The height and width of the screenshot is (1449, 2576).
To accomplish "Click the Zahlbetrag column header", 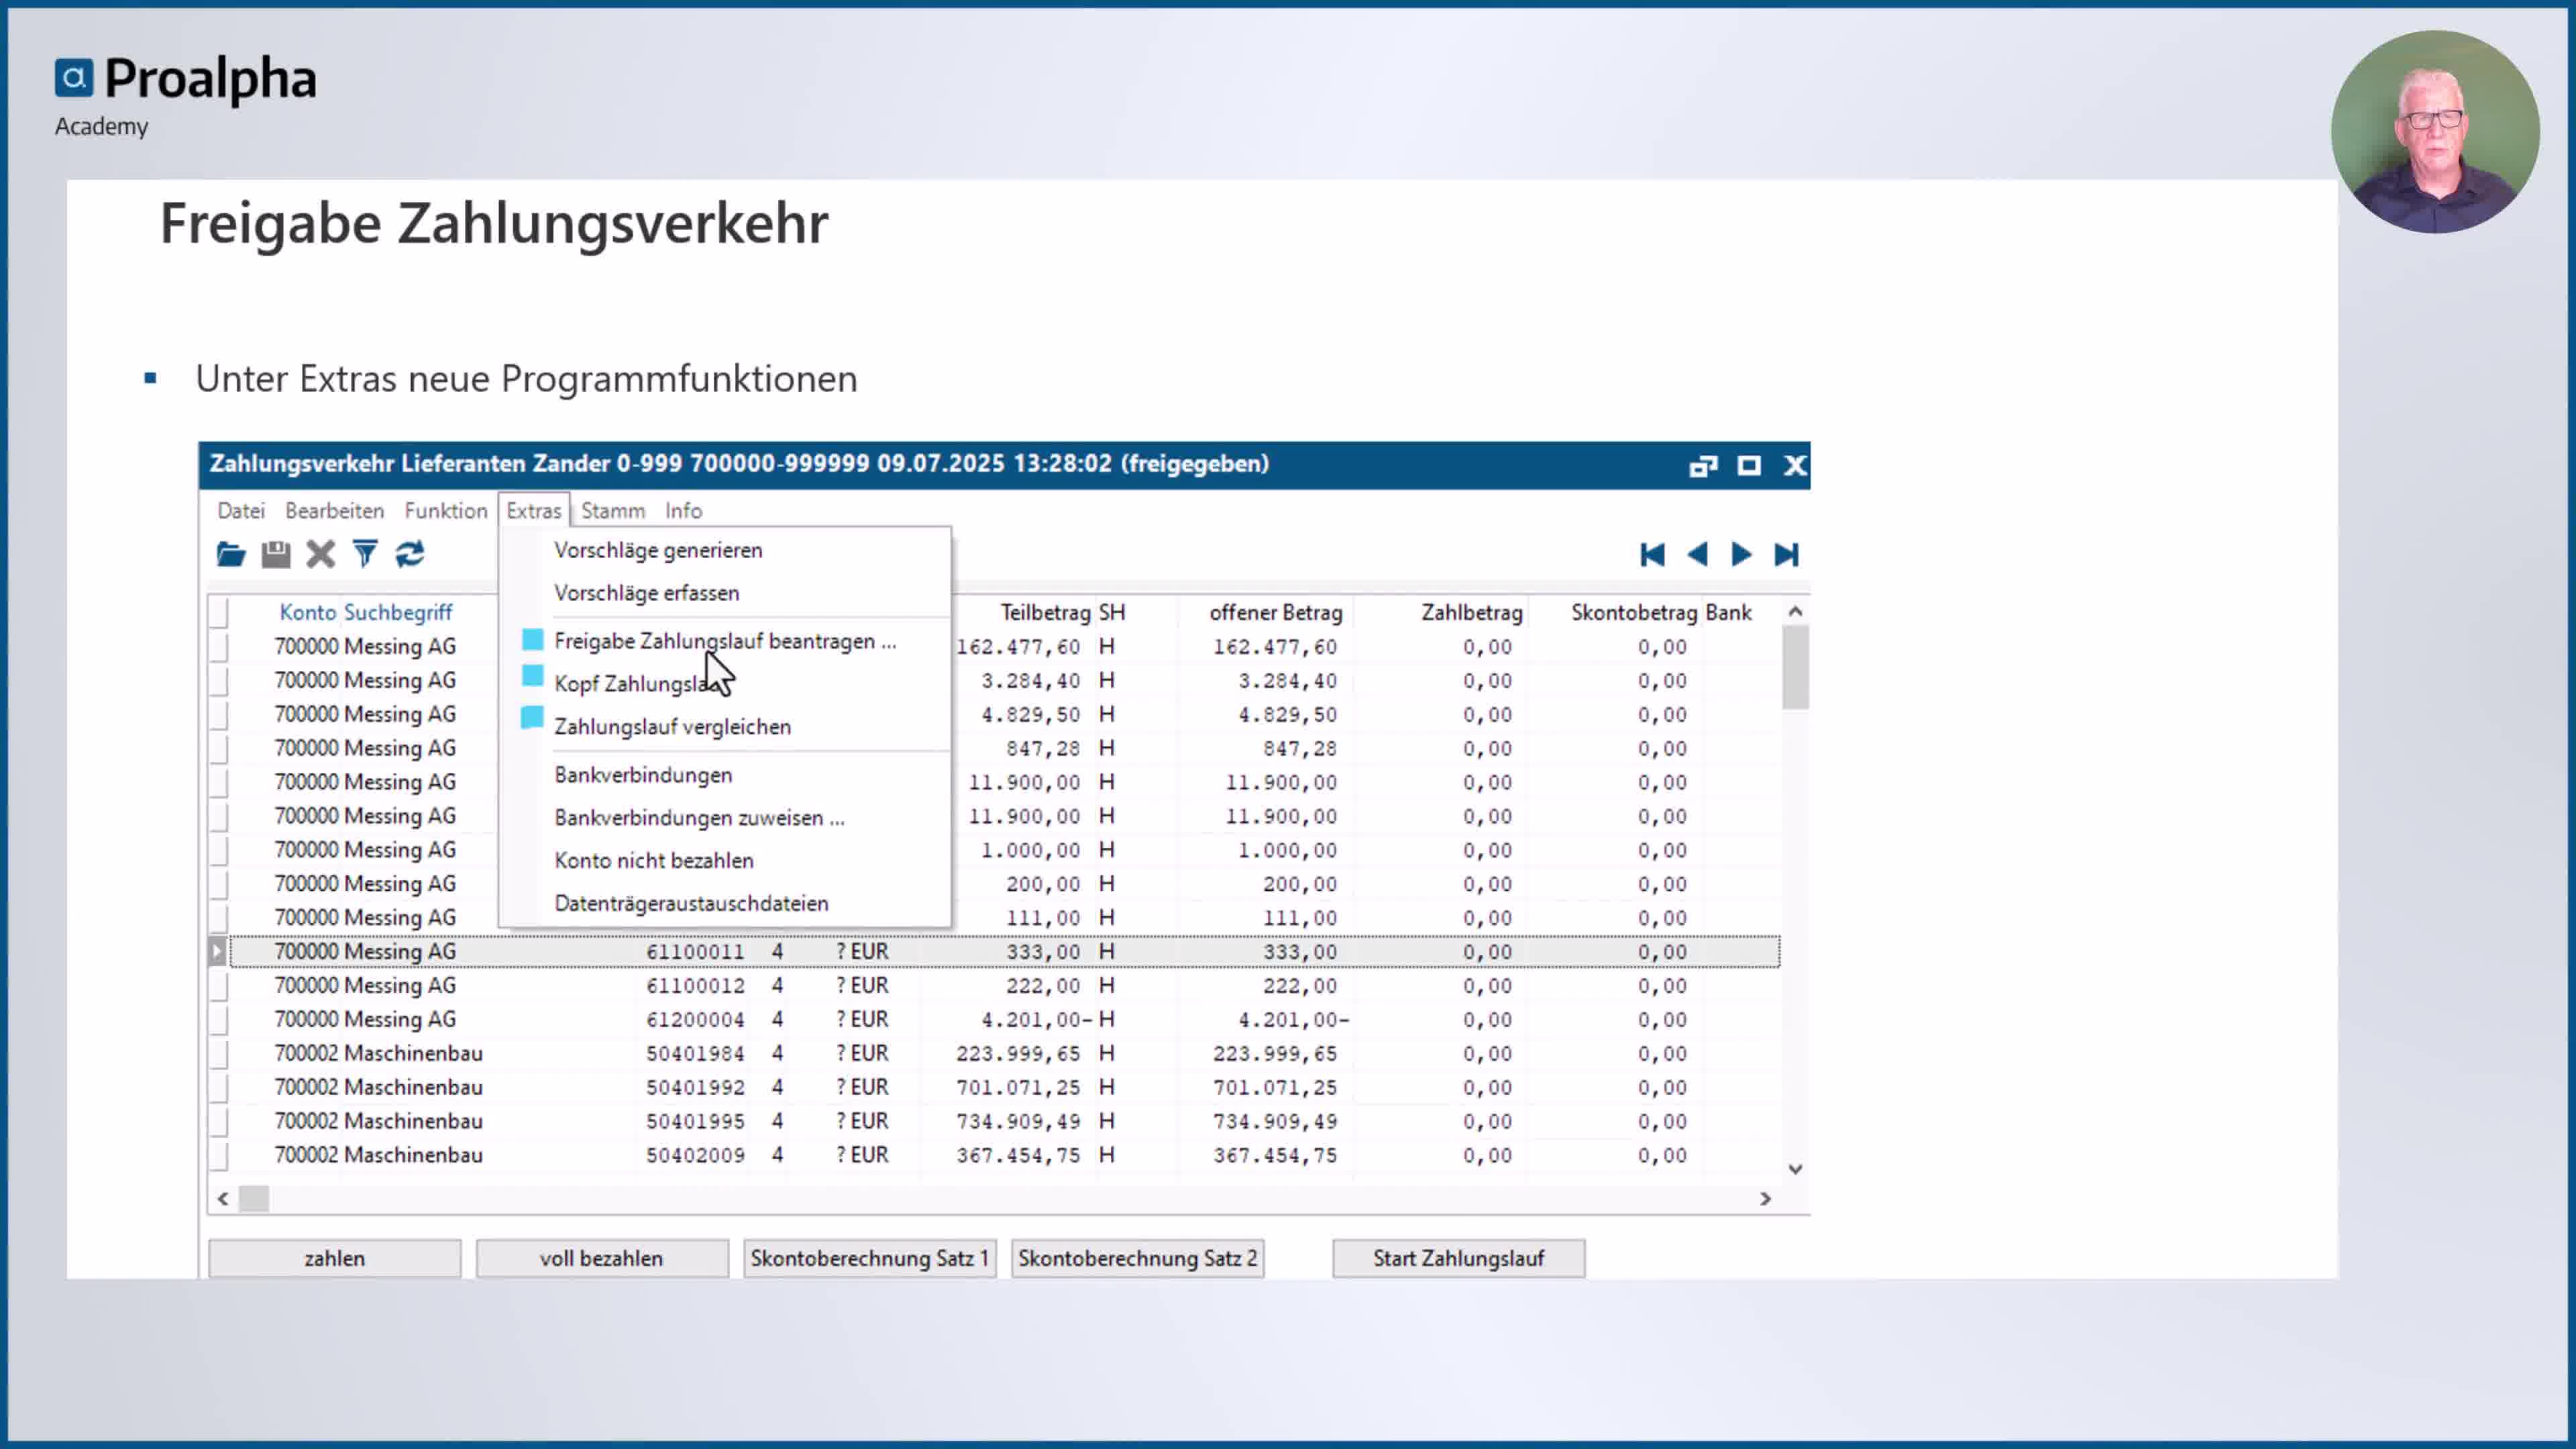I will point(1472,613).
